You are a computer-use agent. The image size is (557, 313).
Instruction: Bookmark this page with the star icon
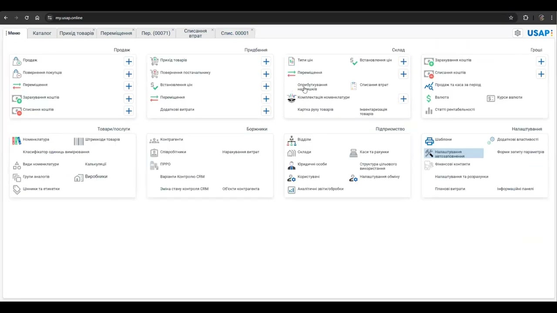click(511, 18)
